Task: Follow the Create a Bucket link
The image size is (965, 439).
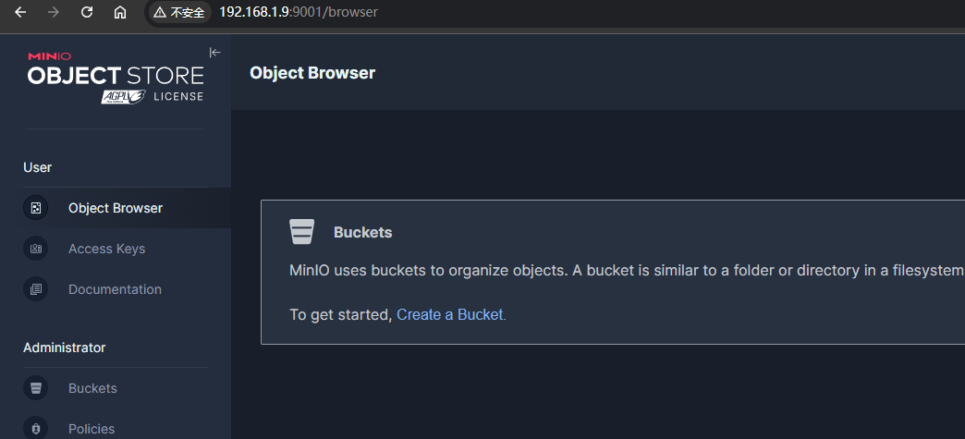Action: (x=450, y=314)
